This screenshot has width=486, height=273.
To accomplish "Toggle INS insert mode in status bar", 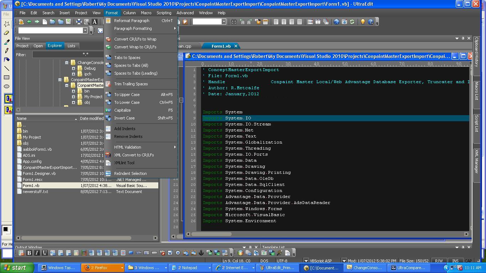I will [455, 261].
